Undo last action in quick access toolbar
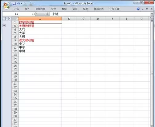The image size is (155, 127). tap(18, 4)
